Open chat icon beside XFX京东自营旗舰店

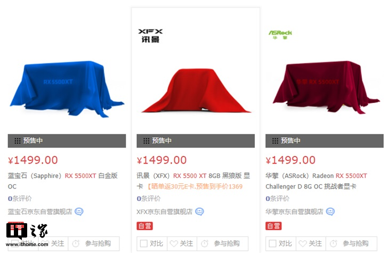pos(199,211)
